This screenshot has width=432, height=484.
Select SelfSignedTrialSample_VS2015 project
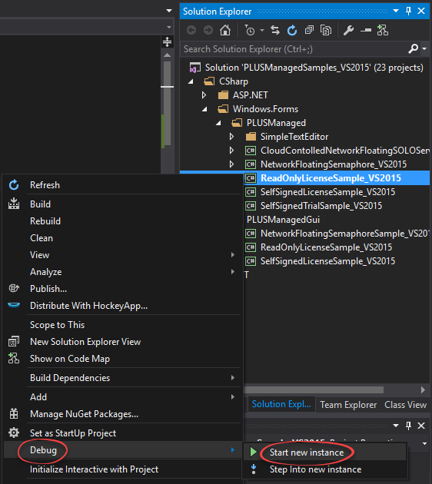pyautogui.click(x=321, y=206)
